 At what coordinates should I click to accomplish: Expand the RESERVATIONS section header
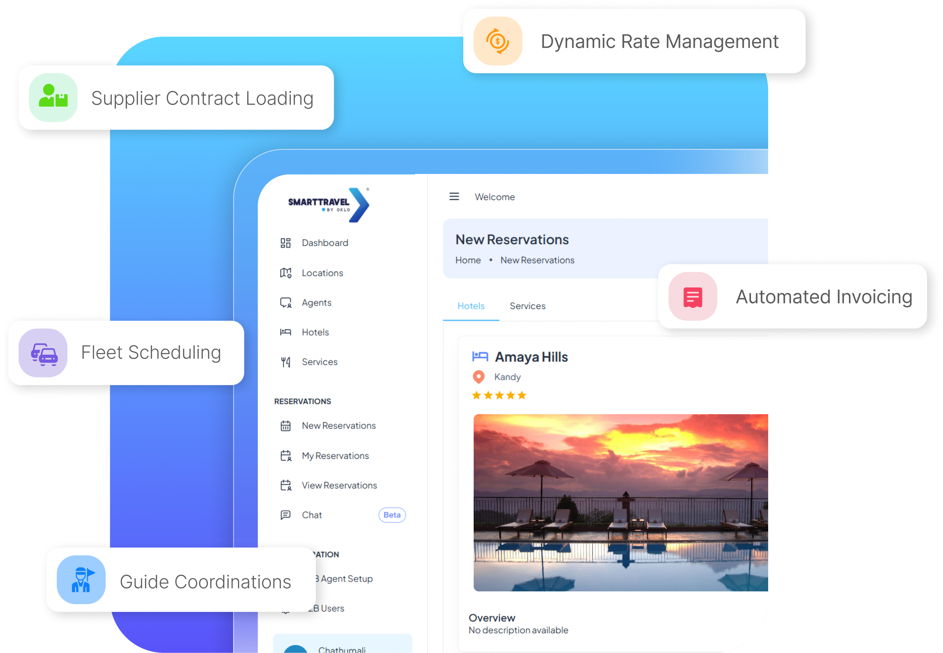pos(303,401)
